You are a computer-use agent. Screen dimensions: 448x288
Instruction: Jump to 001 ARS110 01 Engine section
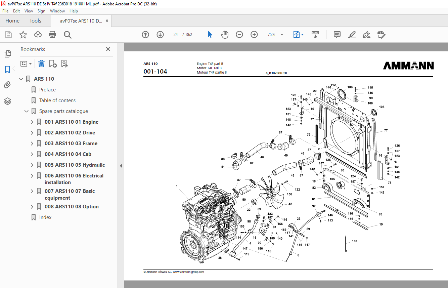click(72, 122)
